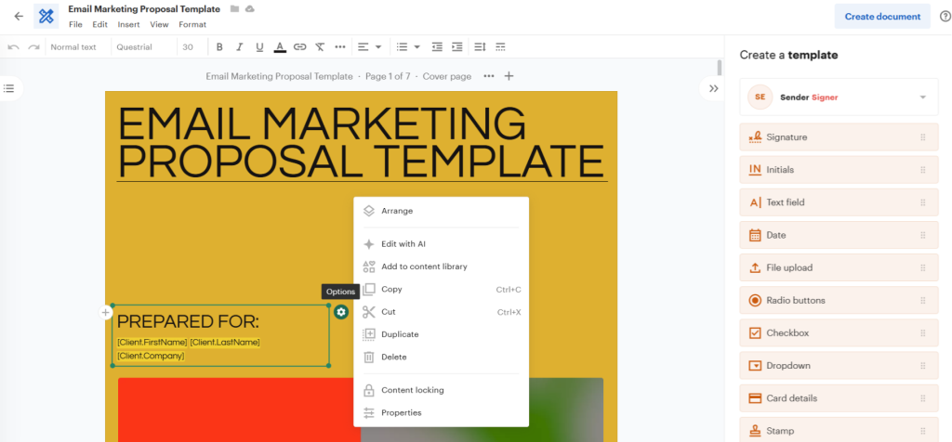Insert a hyperlink using the link icon
The width and height of the screenshot is (952, 442).
(x=299, y=46)
